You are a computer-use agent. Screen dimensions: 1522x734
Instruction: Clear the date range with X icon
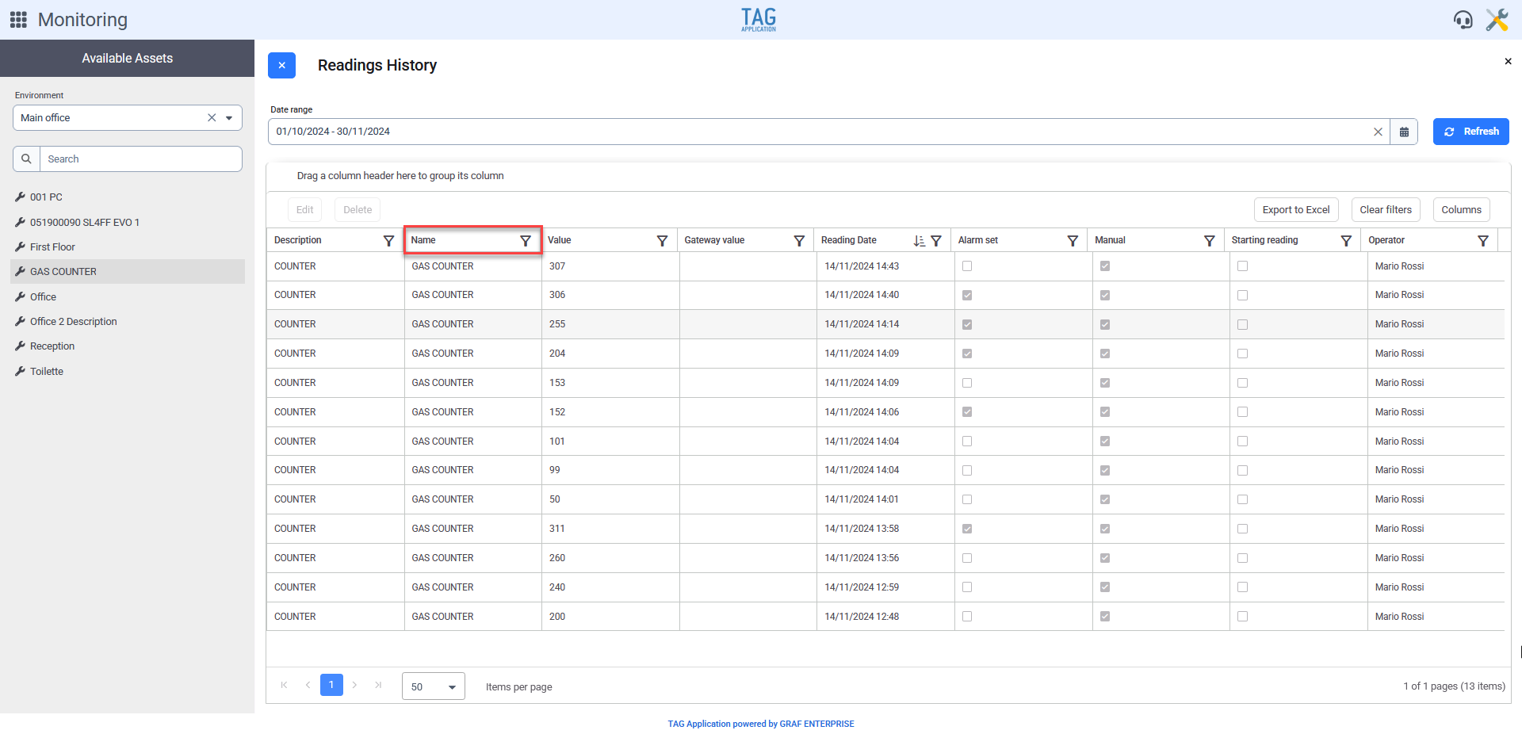pos(1378,132)
